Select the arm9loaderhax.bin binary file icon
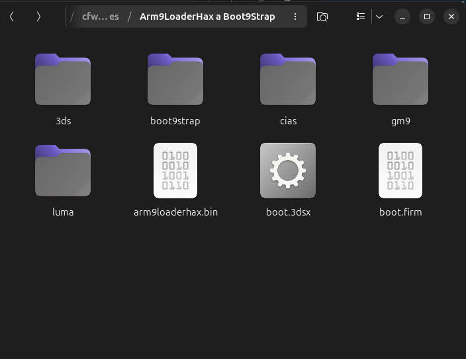The height and width of the screenshot is (359, 466). pyautogui.click(x=175, y=171)
